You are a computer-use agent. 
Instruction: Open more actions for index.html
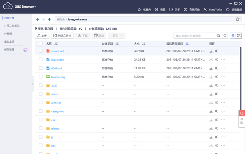[x=223, y=59]
